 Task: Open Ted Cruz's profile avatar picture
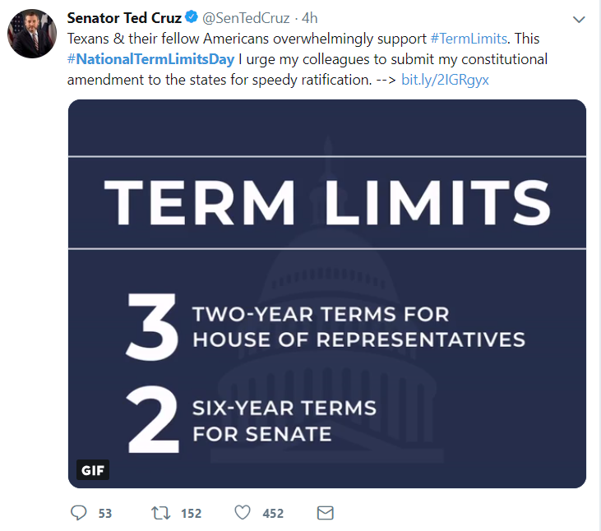pos(32,34)
